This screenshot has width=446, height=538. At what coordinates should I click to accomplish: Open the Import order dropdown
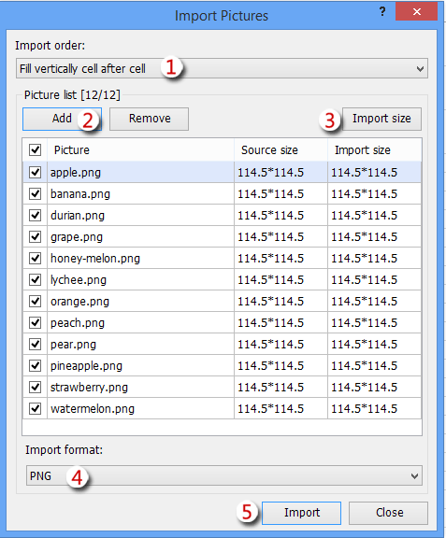coord(222,68)
